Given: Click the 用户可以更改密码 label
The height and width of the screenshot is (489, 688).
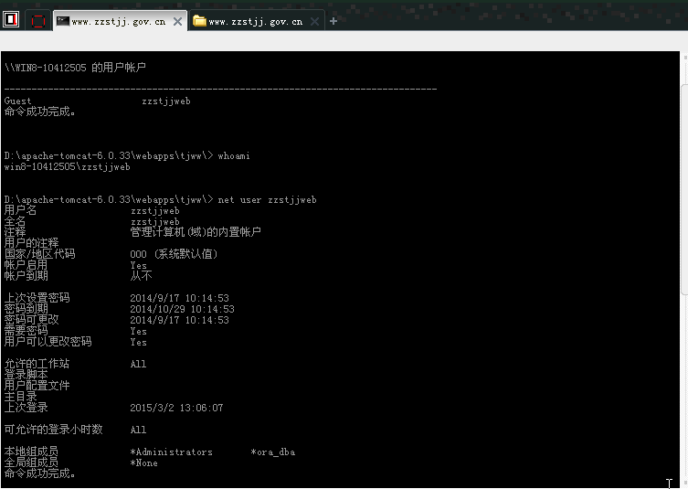Looking at the screenshot, I should 48,342.
